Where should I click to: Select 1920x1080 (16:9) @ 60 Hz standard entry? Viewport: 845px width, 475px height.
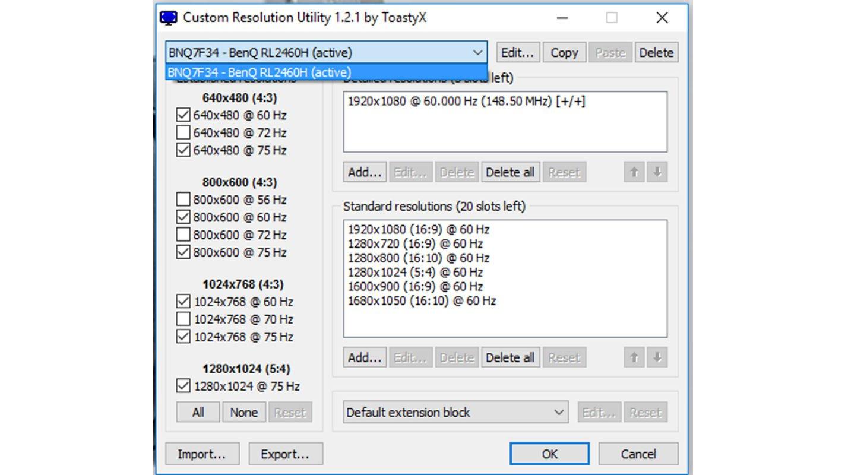click(419, 229)
